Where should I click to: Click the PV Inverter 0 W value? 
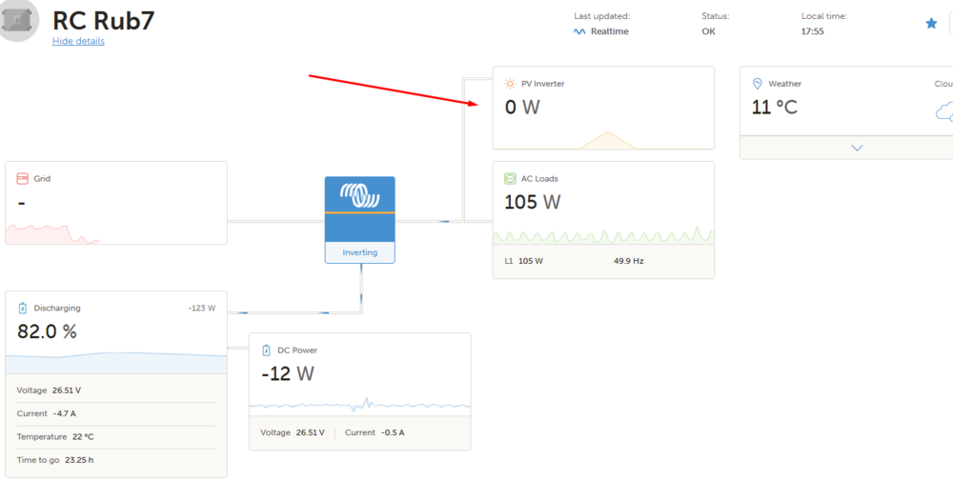522,108
